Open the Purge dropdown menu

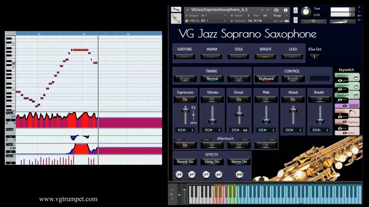coord(280,16)
